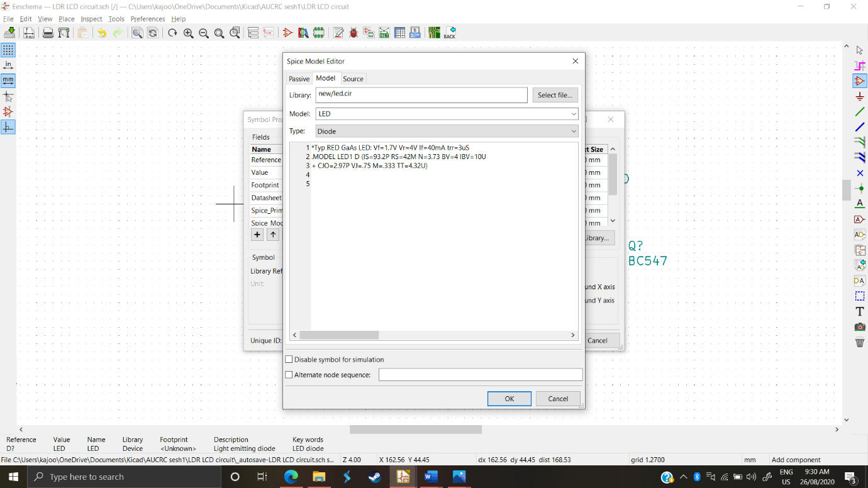Confirm the Spice model with OK

(x=509, y=398)
